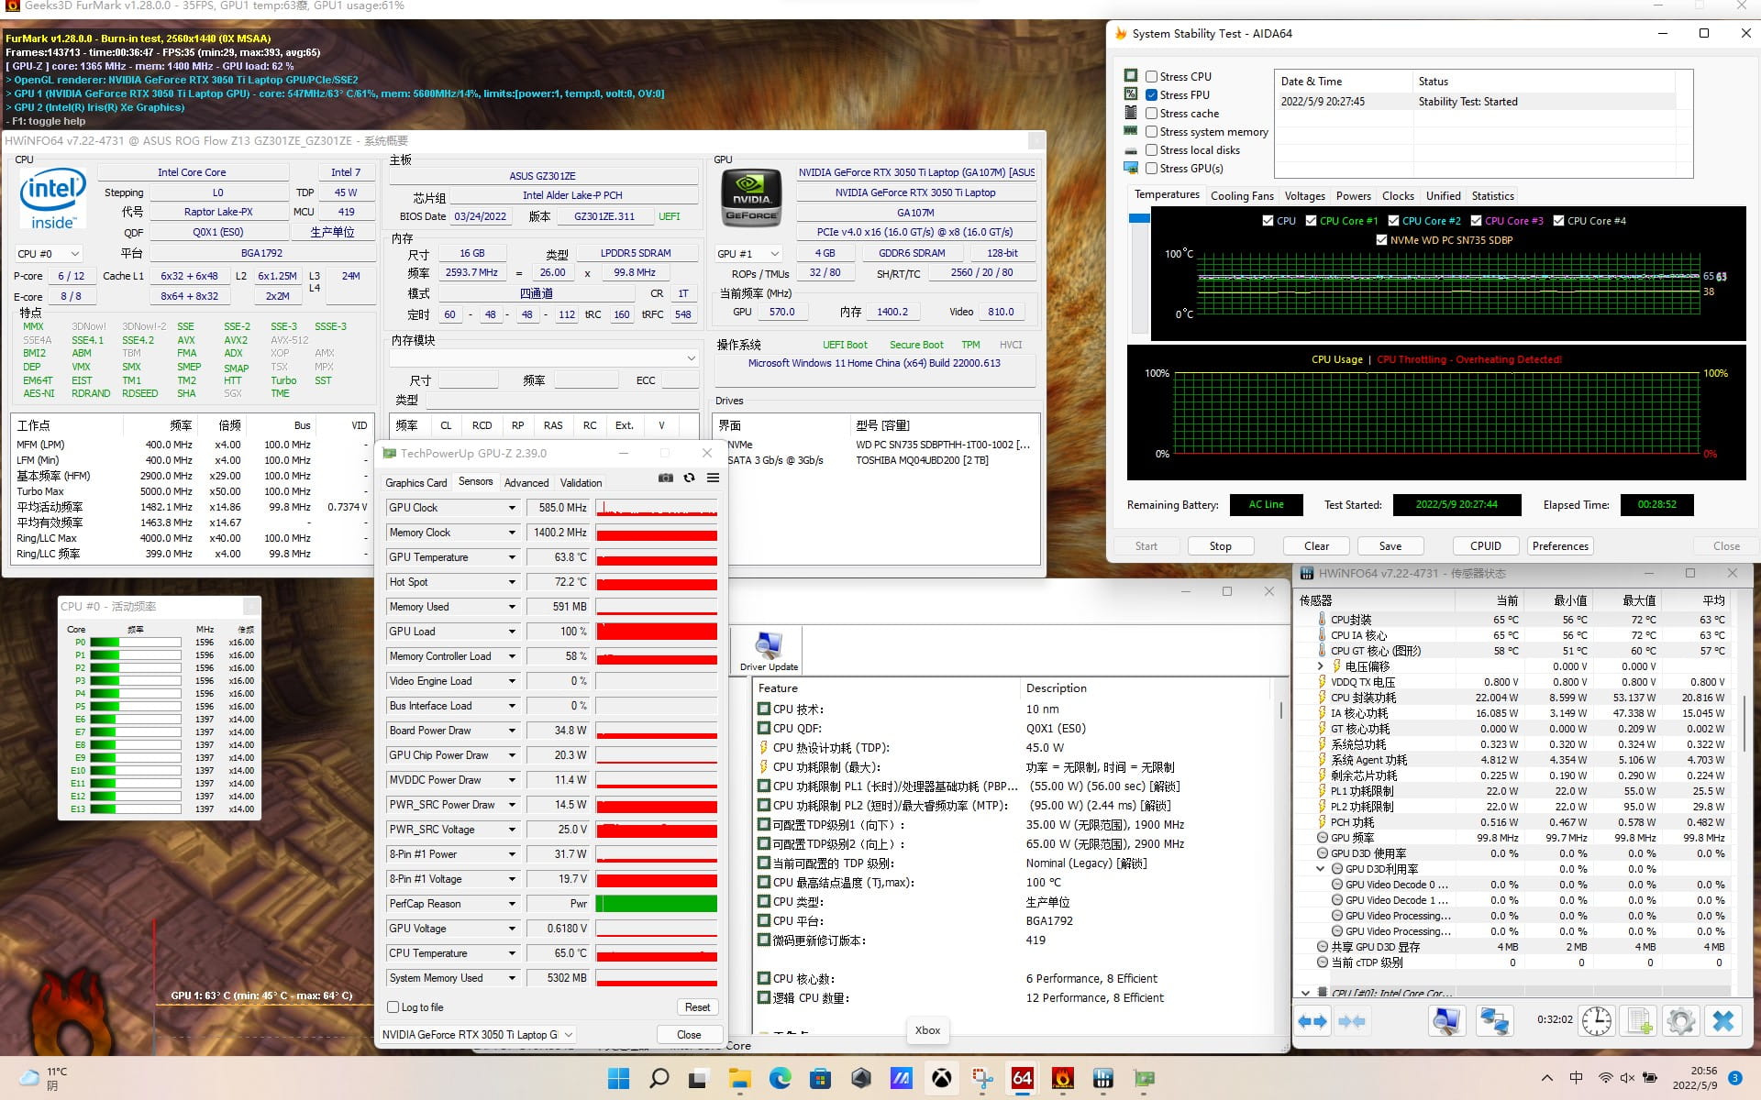Open HWiNFO sensors gear settings icon
The width and height of the screenshot is (1761, 1100).
pos(1681,1021)
